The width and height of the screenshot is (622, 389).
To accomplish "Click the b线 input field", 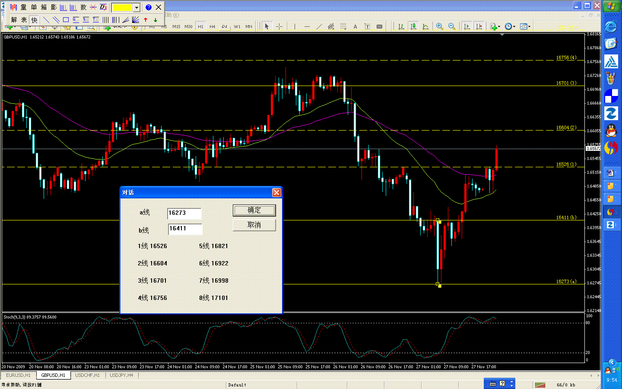I will click(x=184, y=229).
